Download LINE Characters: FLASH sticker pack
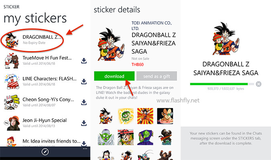The image size is (271, 160). click(84, 82)
